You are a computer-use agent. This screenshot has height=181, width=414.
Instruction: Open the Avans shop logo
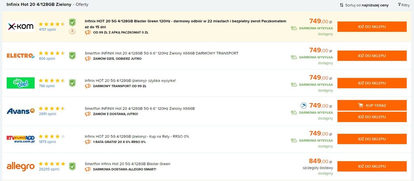[21, 111]
